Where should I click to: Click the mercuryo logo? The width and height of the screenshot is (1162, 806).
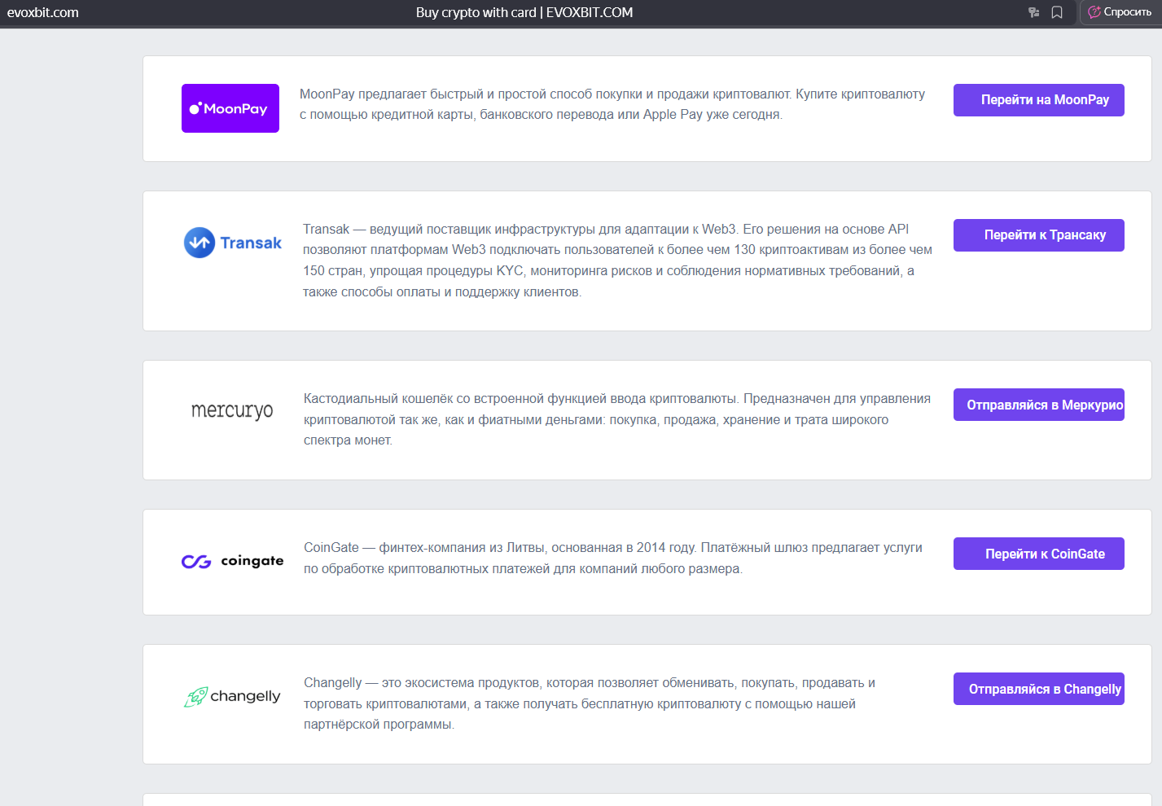232,410
